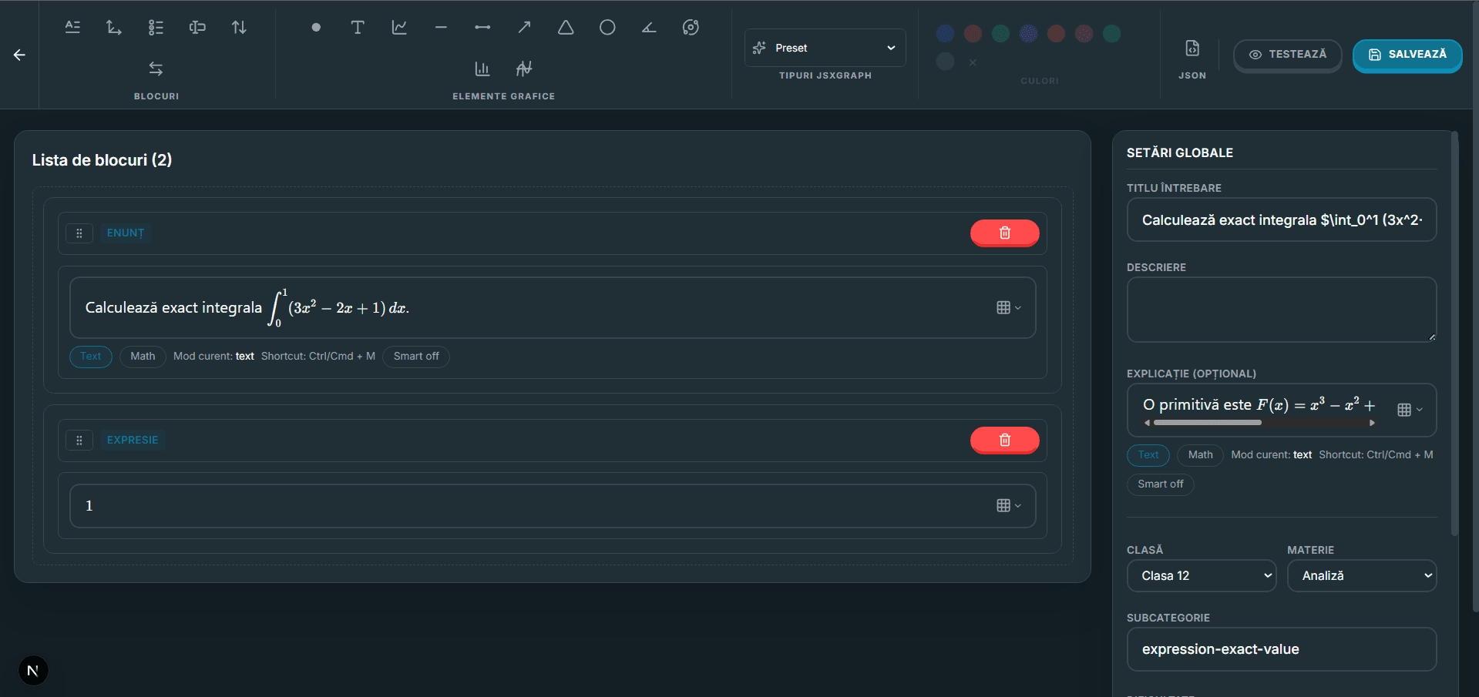1479x697 pixels.
Task: Click the EXPRESIE block label
Action: click(x=133, y=440)
